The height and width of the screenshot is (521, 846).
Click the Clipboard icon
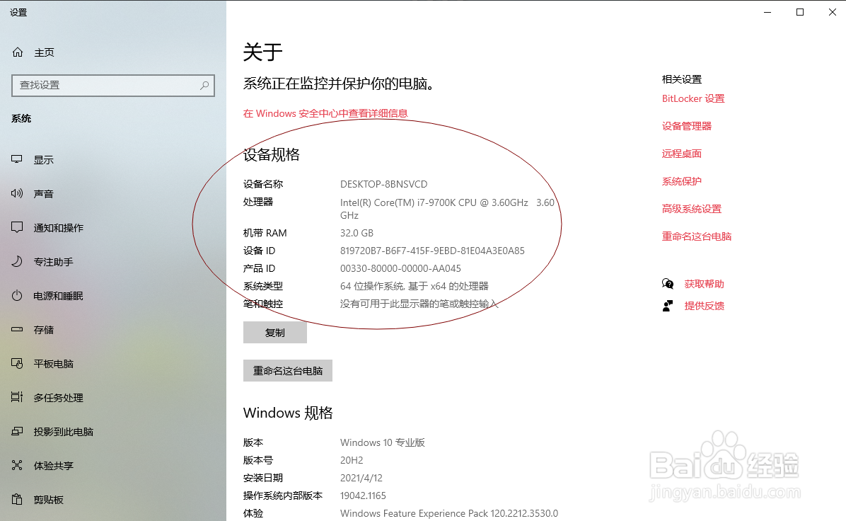point(17,499)
